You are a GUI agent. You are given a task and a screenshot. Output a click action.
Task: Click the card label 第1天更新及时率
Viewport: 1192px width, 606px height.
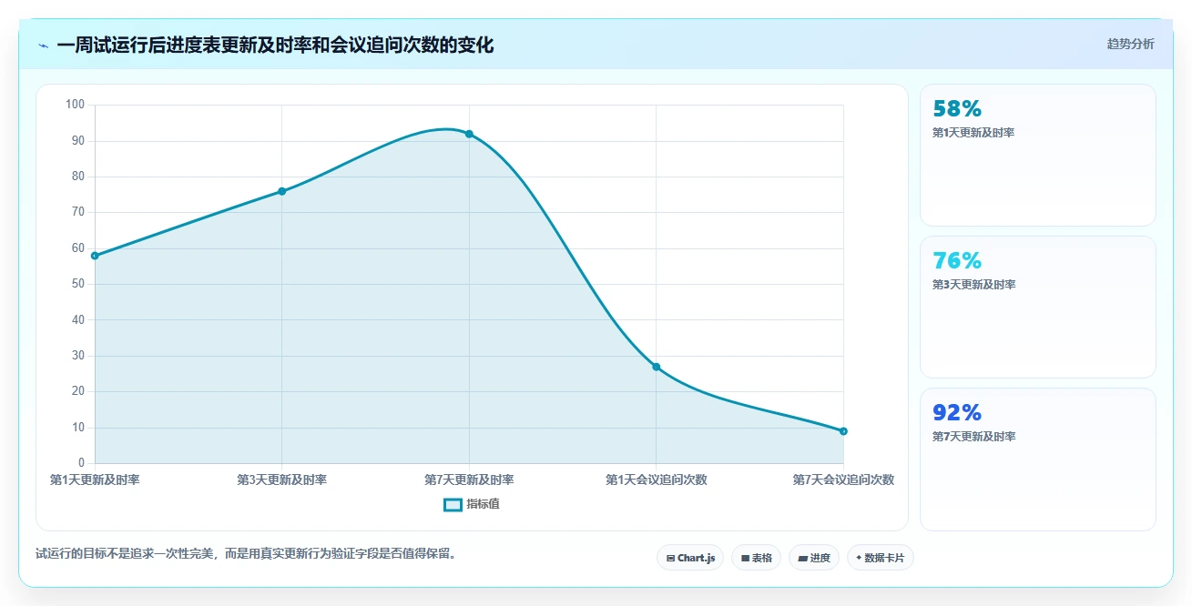973,133
